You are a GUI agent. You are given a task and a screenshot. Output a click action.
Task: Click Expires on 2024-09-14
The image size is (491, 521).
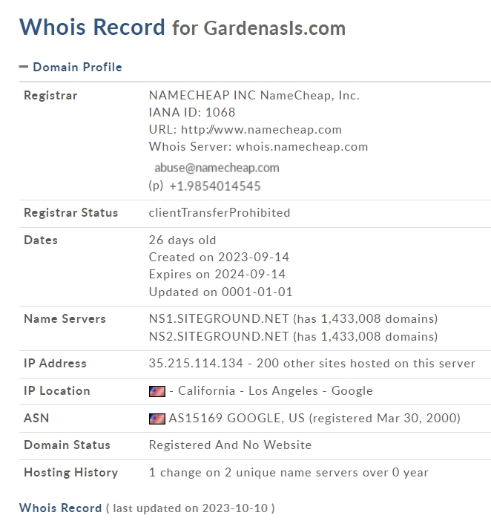tap(217, 274)
